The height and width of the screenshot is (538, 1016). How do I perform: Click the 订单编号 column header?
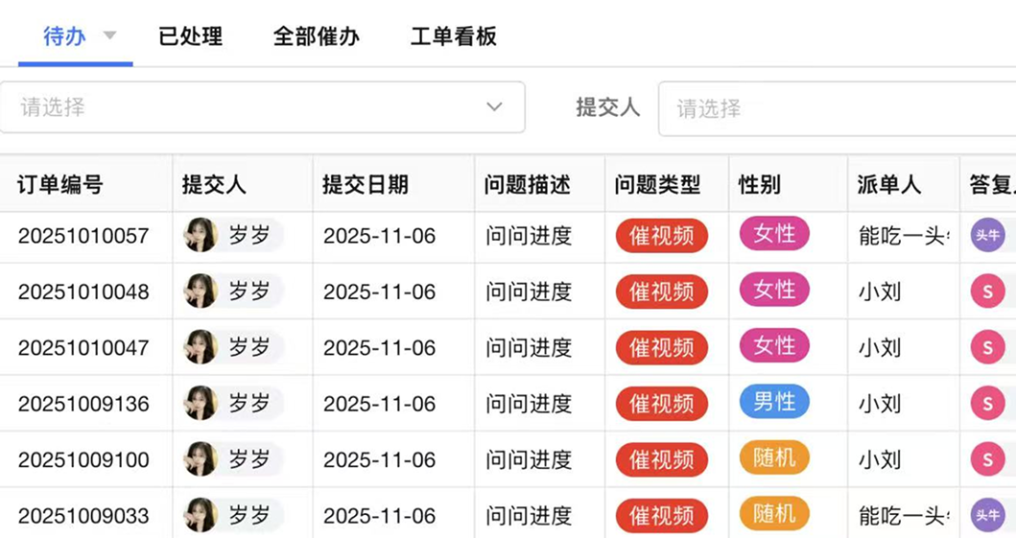(60, 184)
